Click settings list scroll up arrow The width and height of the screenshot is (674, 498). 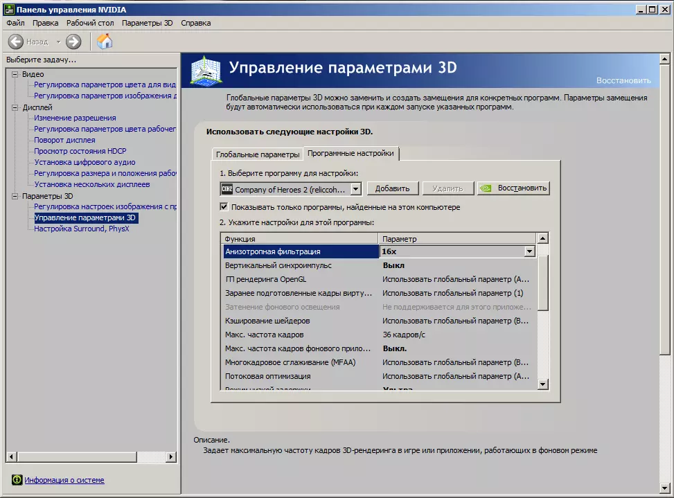(x=543, y=238)
